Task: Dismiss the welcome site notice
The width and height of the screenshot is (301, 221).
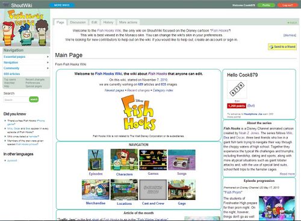Action: point(290,35)
